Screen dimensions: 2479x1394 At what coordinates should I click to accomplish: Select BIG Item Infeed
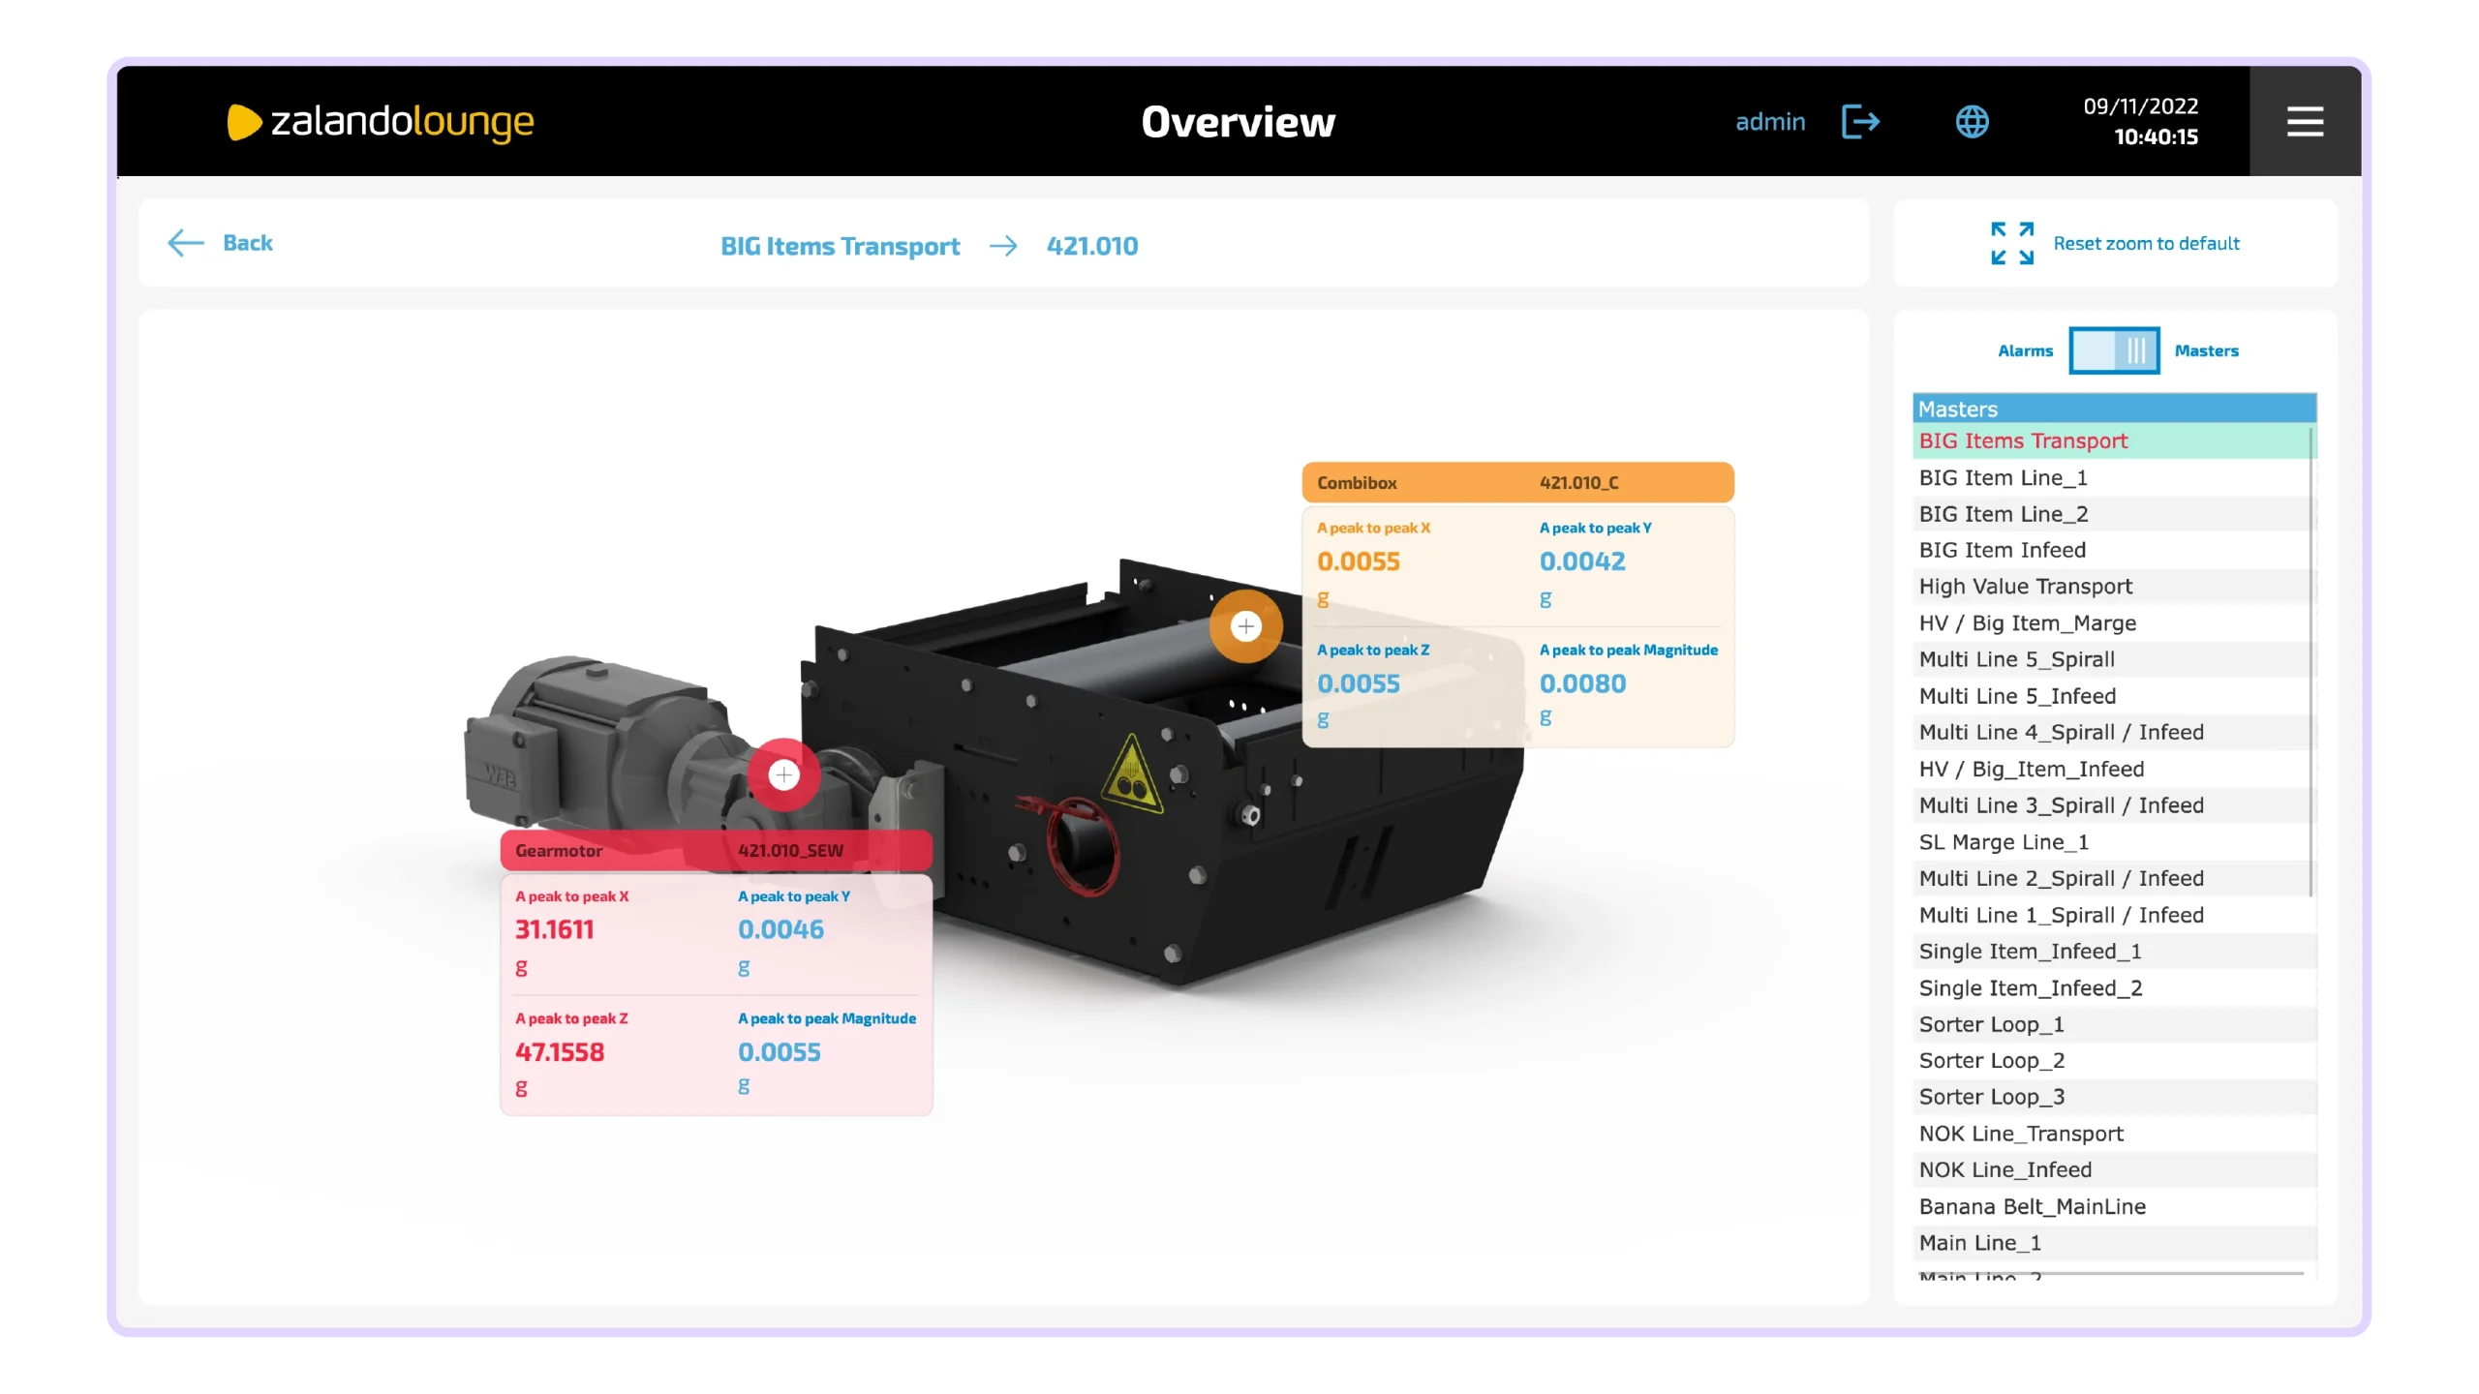coord(2112,550)
